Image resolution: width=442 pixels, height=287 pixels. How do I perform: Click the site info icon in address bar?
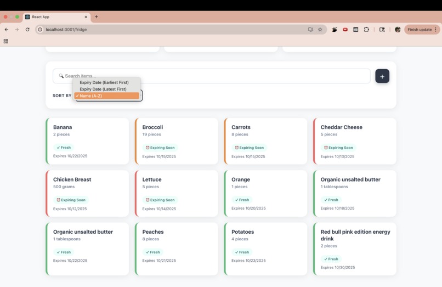(x=40, y=29)
